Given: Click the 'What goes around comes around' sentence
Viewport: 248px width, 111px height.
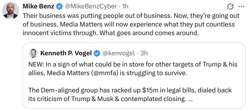Looking at the screenshot, I should pos(149,33).
